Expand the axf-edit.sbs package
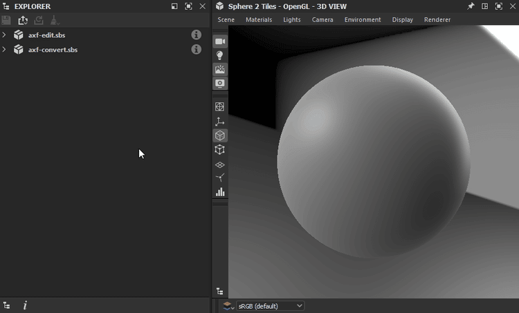Viewport: 519px width, 313px height. click(4, 35)
